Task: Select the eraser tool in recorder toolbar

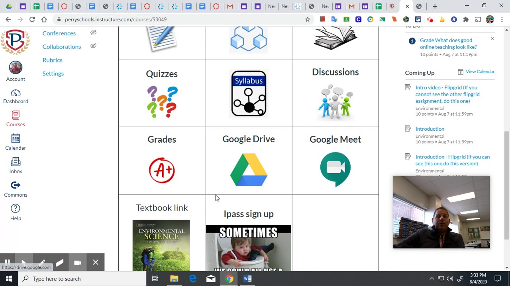Action: (59, 263)
